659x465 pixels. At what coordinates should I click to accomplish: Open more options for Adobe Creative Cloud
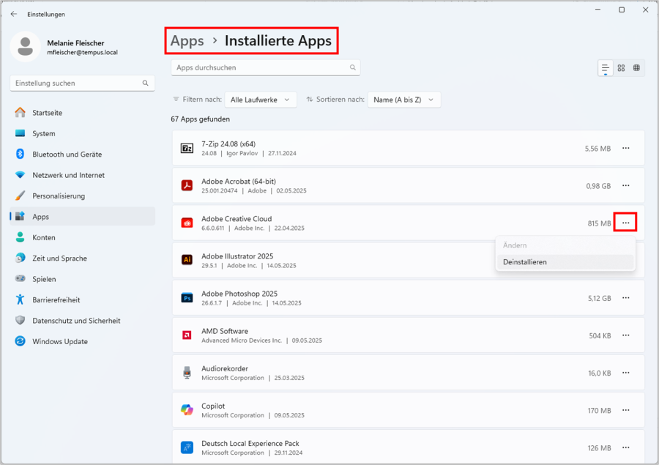[x=626, y=223]
